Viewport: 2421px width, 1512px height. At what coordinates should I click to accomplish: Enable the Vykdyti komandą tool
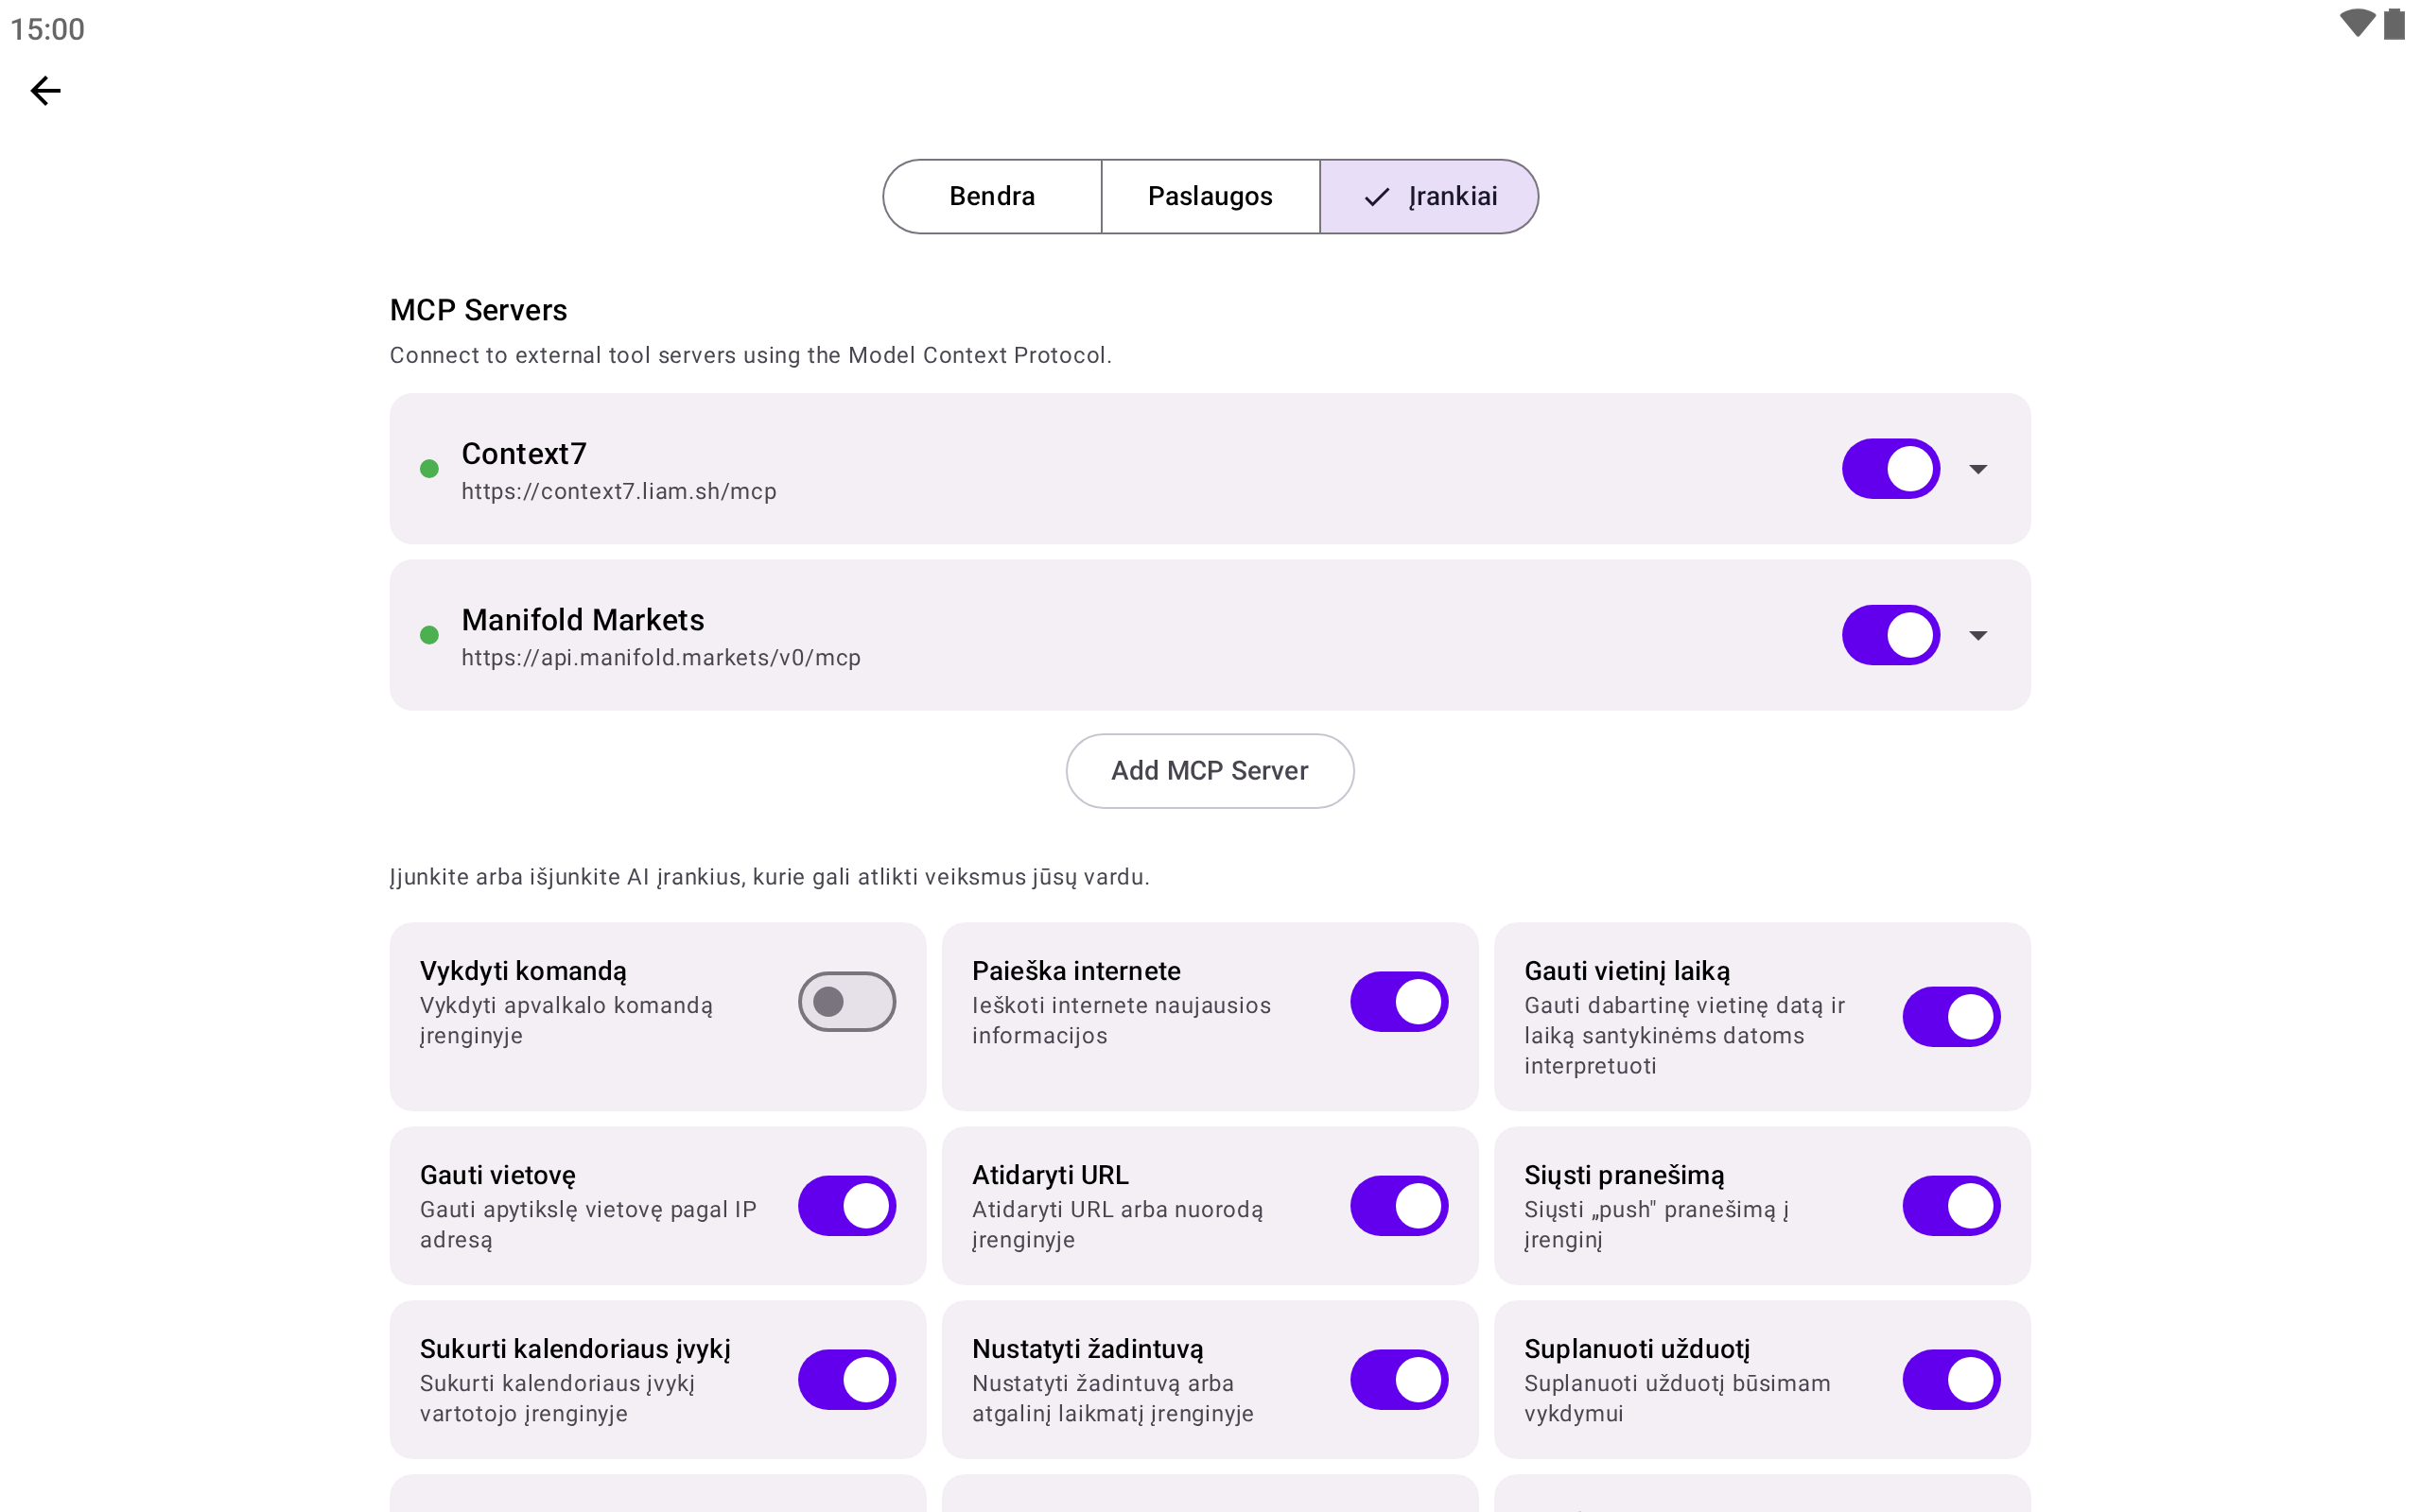pos(846,1001)
